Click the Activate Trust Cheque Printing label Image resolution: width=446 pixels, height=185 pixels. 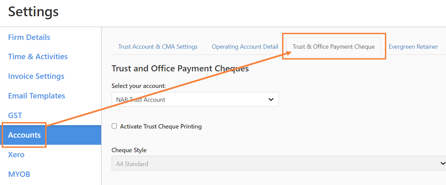click(x=161, y=126)
